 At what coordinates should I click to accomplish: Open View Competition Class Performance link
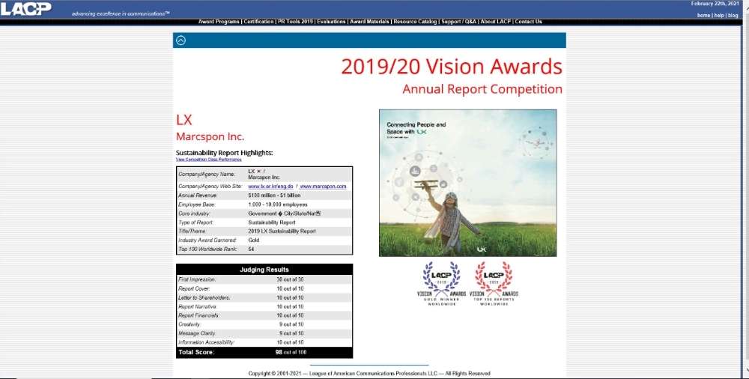(208, 160)
